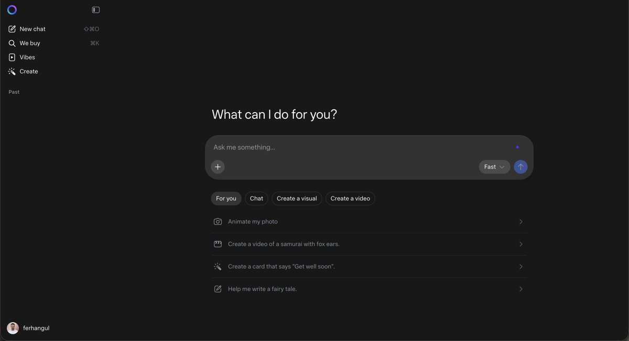Open the ferhangul profile avatar

click(13, 328)
